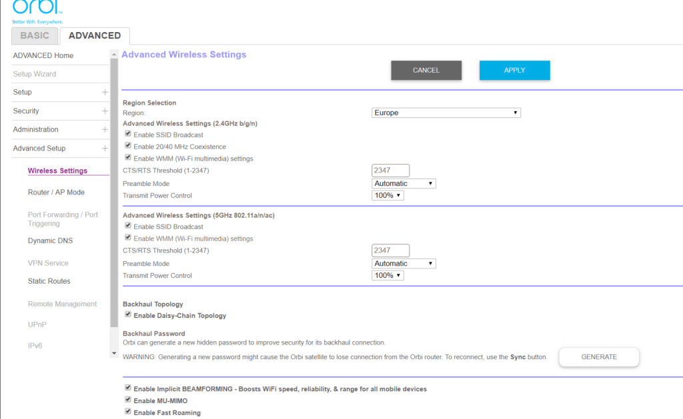Generate a new backhaul password

pyautogui.click(x=598, y=357)
